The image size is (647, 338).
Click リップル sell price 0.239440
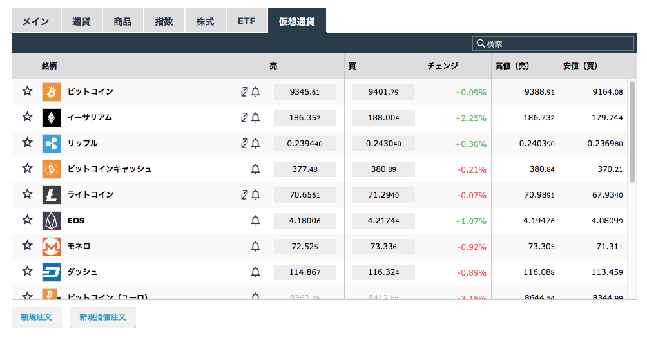305,144
